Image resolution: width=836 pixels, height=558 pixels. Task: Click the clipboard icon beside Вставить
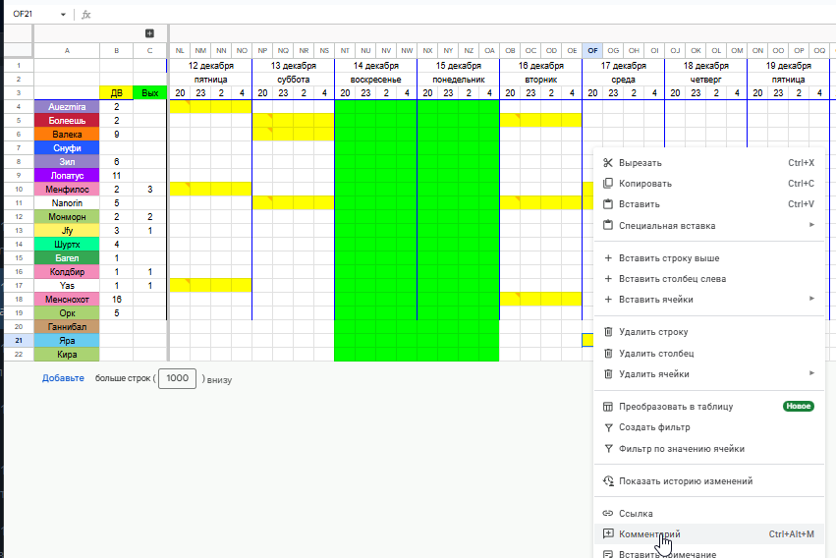(608, 204)
